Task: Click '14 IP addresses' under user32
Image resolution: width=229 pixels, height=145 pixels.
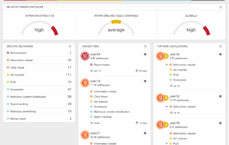Action: click(179, 100)
